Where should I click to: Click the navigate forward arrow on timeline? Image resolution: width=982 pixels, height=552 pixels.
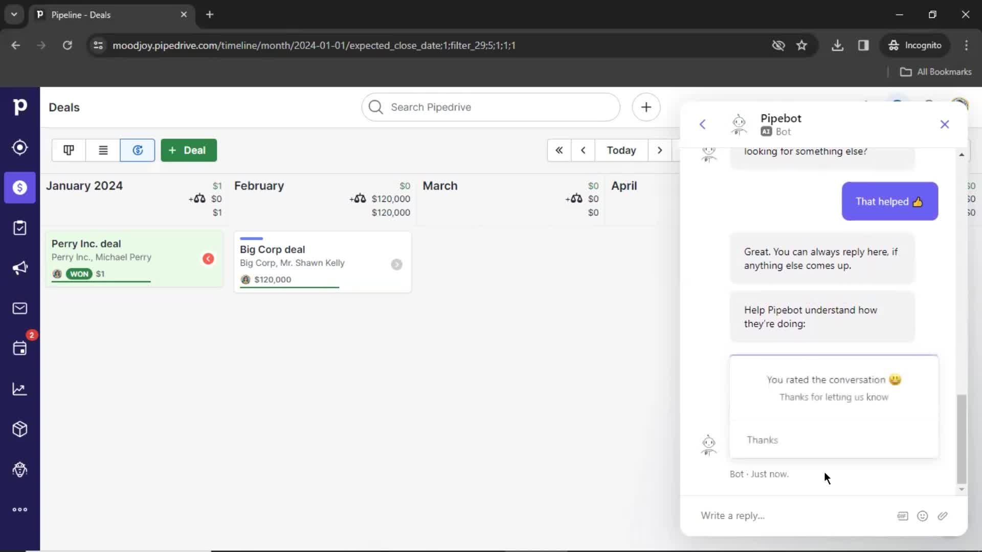pyautogui.click(x=659, y=150)
